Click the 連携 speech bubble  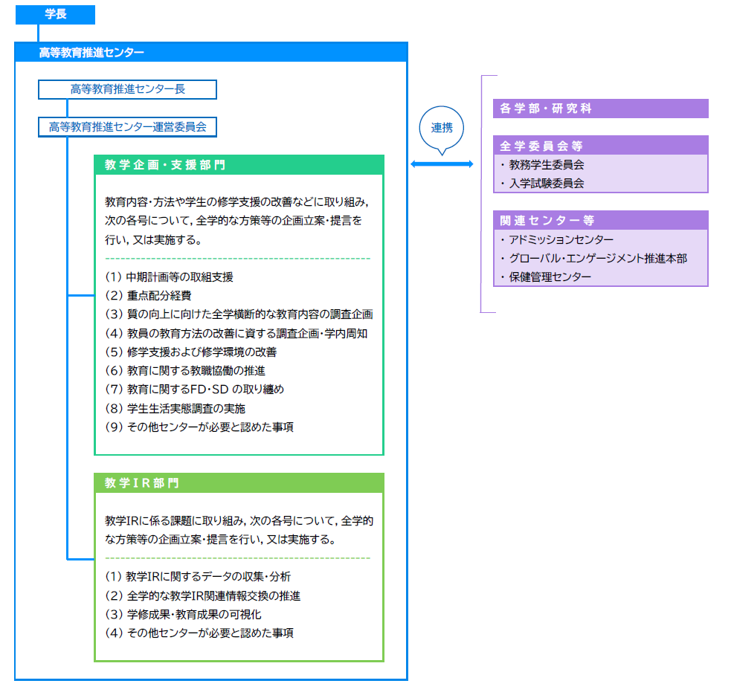[442, 128]
